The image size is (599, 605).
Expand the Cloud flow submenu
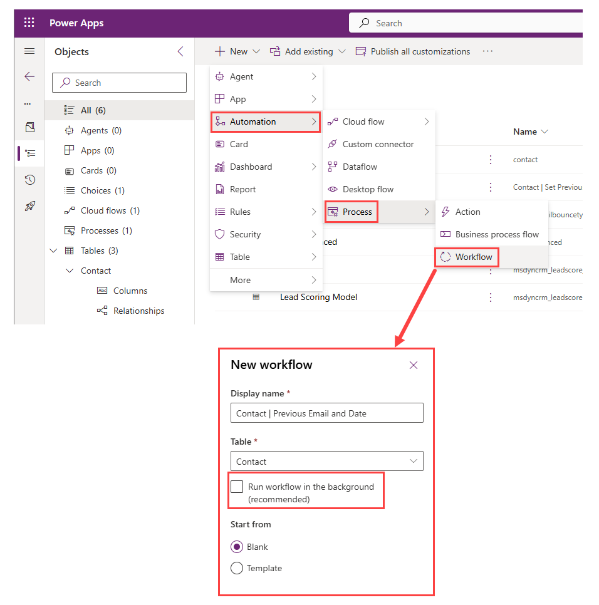(x=379, y=122)
